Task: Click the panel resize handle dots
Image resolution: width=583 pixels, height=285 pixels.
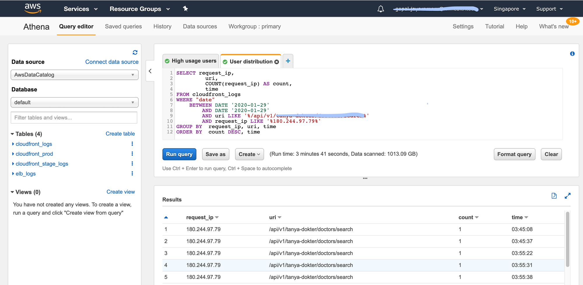Action: click(x=365, y=178)
